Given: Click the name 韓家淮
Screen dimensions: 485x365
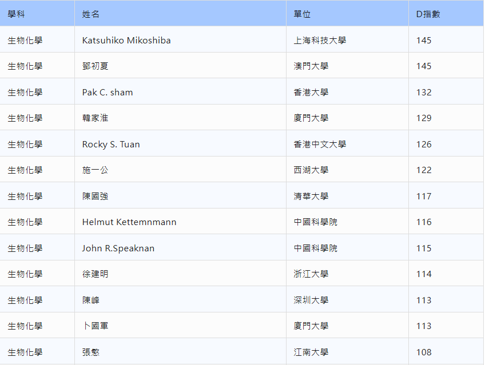Looking at the screenshot, I should 95,118.
